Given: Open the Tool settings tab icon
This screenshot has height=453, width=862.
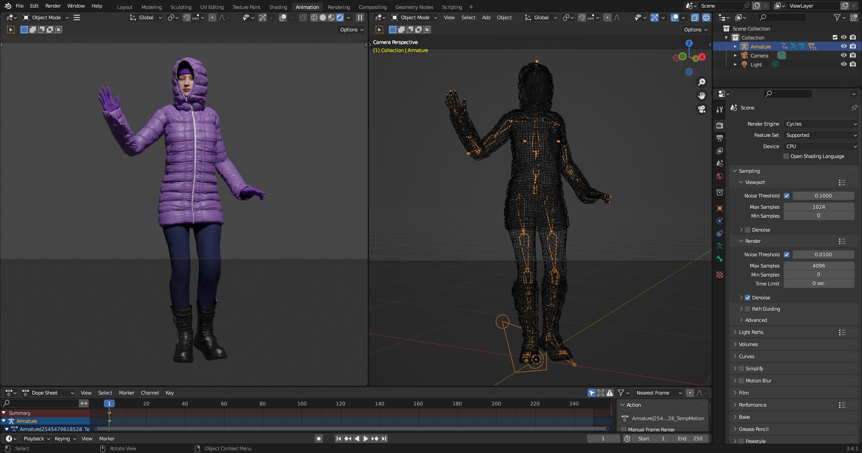Looking at the screenshot, I should point(720,109).
